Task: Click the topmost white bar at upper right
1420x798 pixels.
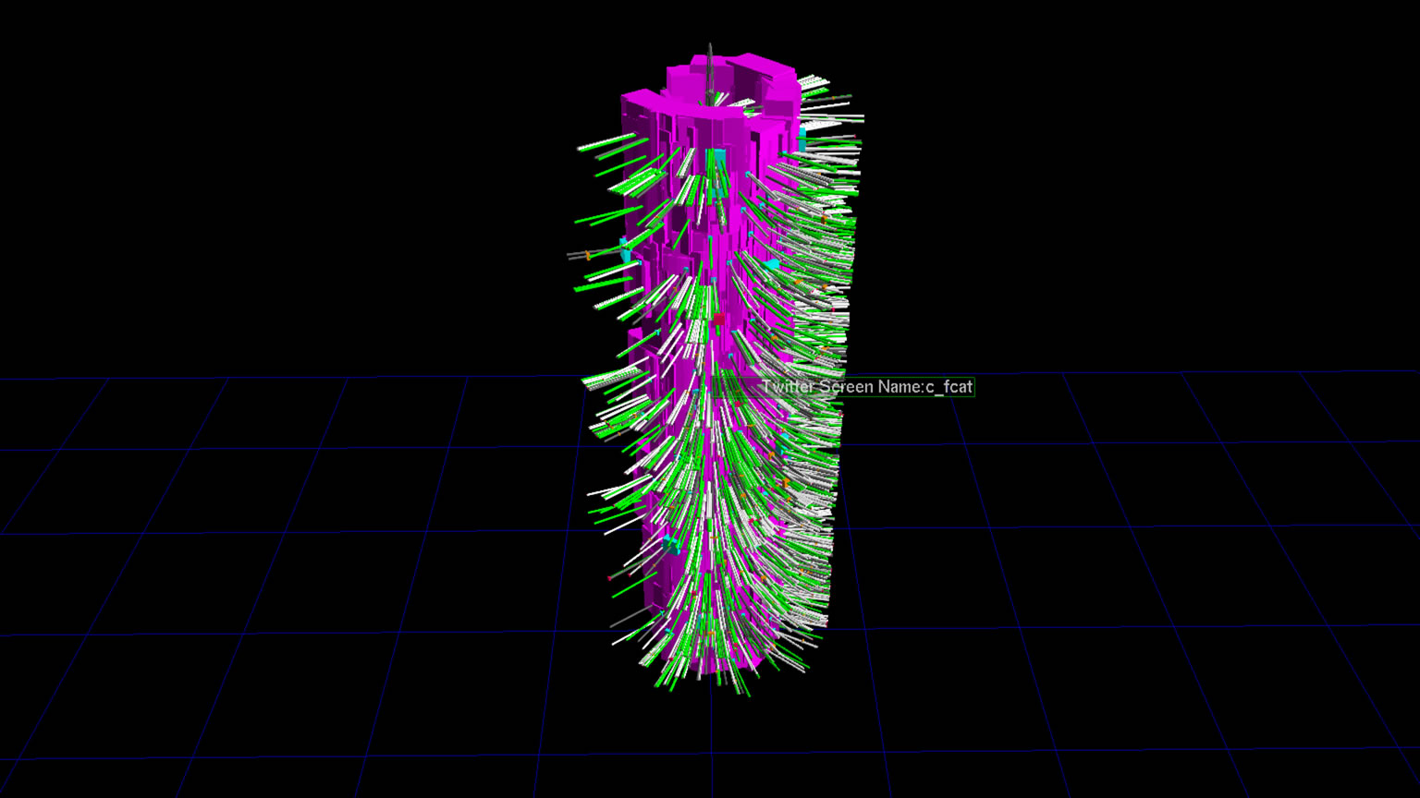Action: (x=814, y=80)
